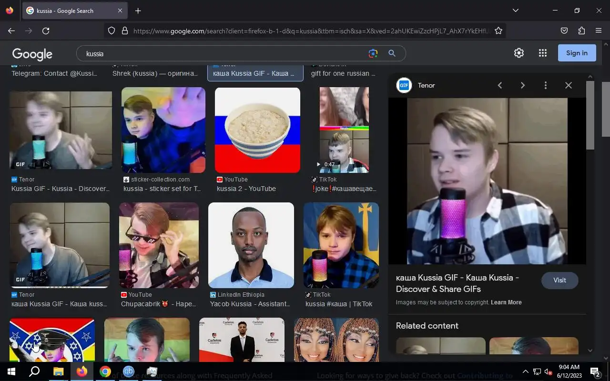Screen dimensions: 610x381
Task: Go to next image in preview panel
Action: coord(522,85)
